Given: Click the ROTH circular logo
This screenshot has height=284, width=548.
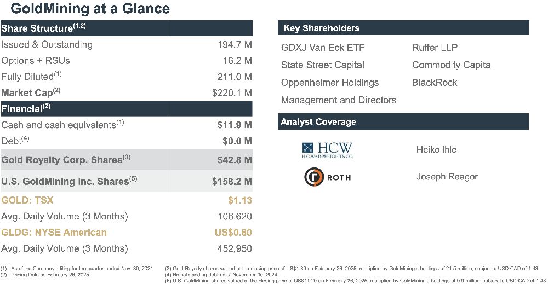Looking at the screenshot, I should 312,177.
